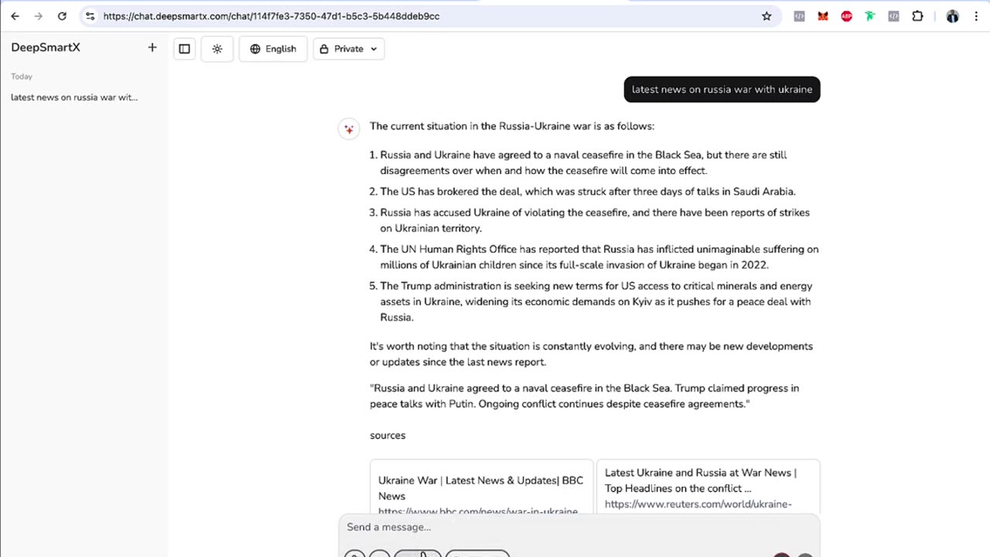Click the assistant avatar icon beside reply
The width and height of the screenshot is (990, 557).
[x=349, y=129]
